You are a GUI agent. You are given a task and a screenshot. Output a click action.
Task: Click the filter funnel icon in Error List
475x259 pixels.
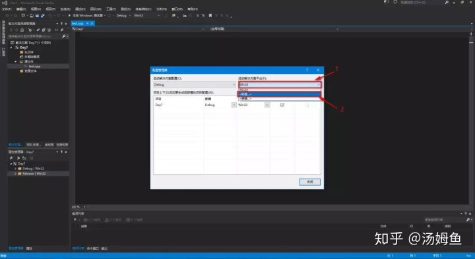(x=75, y=219)
